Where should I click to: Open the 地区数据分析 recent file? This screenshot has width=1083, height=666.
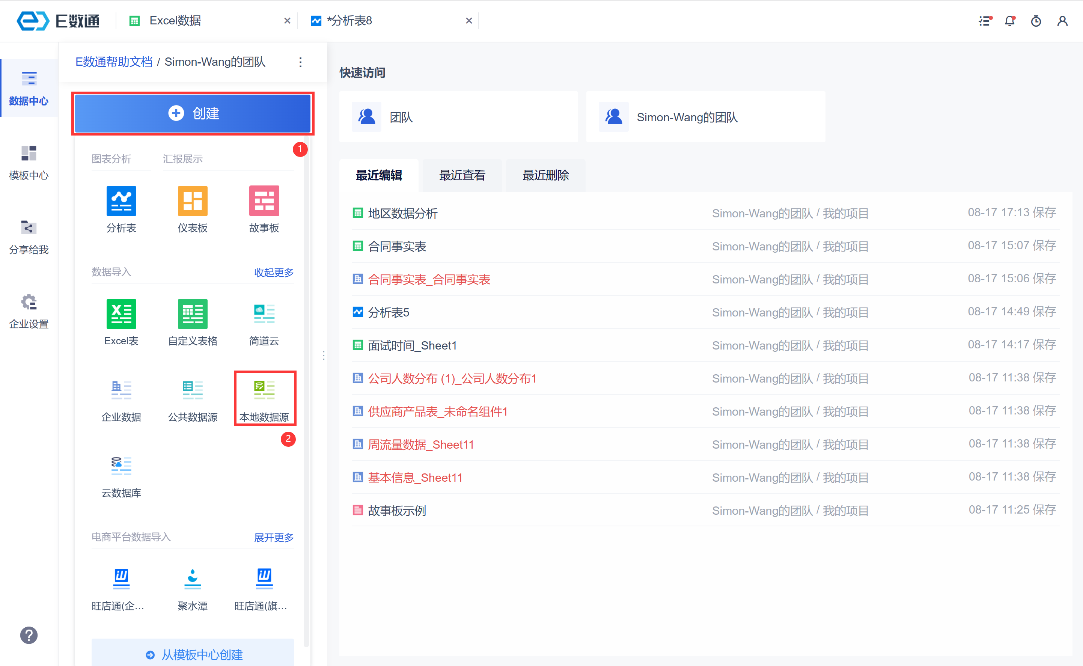pos(402,213)
